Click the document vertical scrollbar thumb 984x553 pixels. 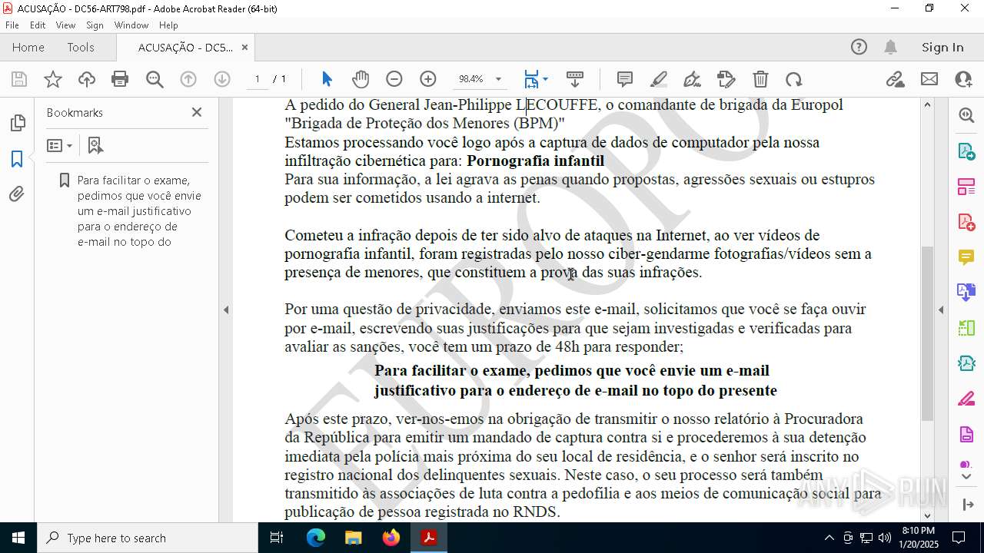pos(927,333)
